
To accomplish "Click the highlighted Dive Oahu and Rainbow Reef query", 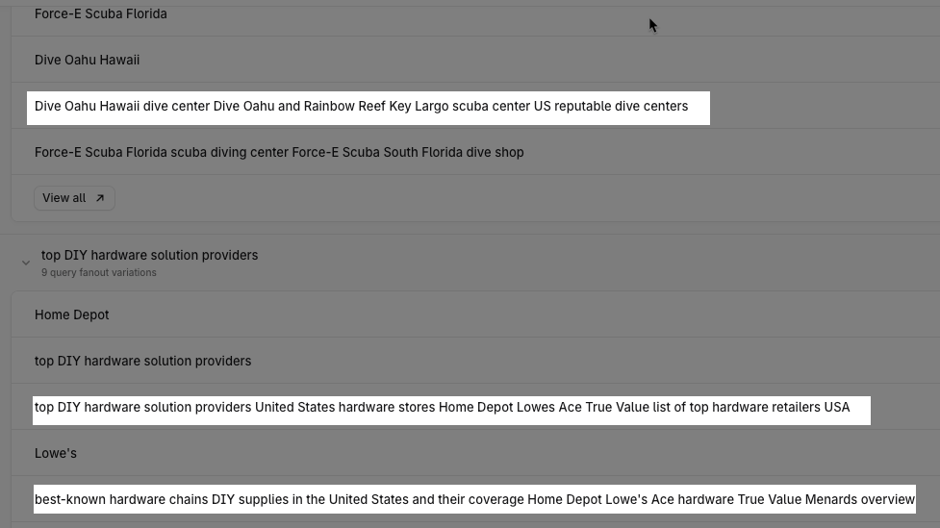I will (361, 107).
